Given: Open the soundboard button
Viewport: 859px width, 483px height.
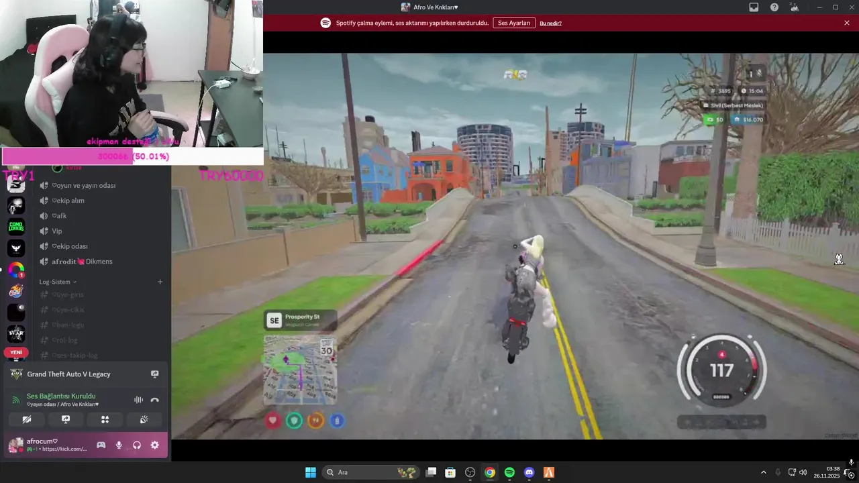Looking at the screenshot, I should [x=144, y=419].
